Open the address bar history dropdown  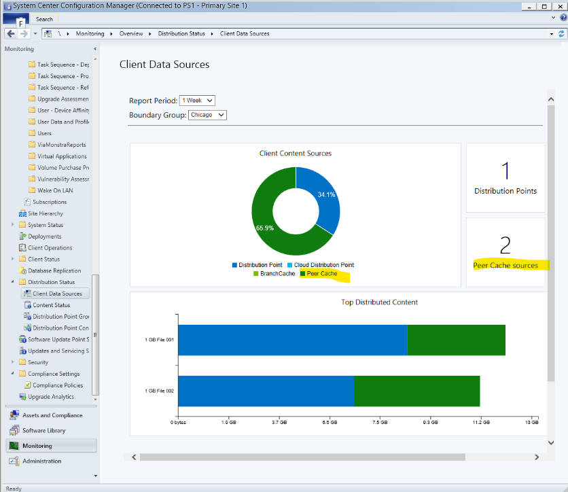[x=551, y=34]
